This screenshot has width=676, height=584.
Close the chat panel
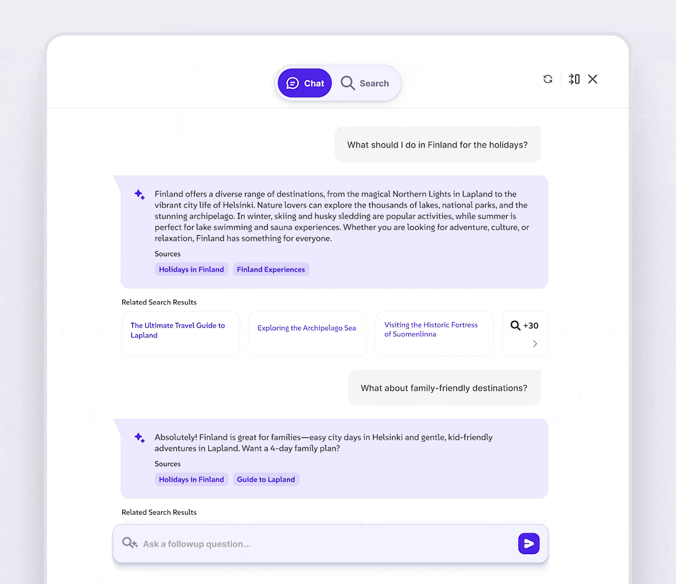click(593, 79)
